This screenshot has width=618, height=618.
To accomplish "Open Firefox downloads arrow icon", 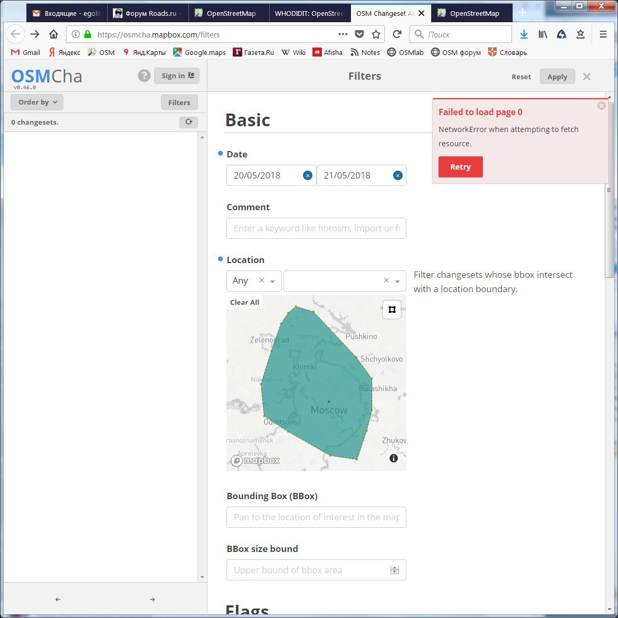I will pyautogui.click(x=524, y=34).
